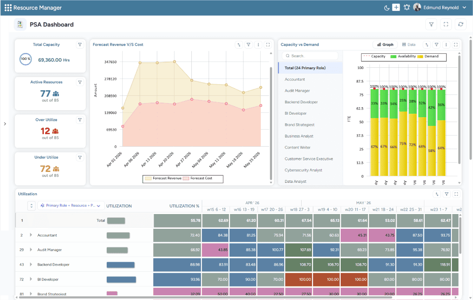The height and width of the screenshot is (300, 473).
Task: Maximize the Utilization widget
Action: [x=456, y=195]
